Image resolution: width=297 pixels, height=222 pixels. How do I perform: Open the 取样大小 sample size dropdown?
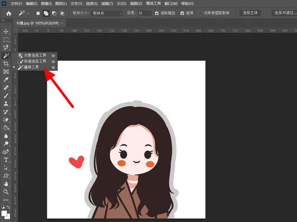tap(107, 13)
